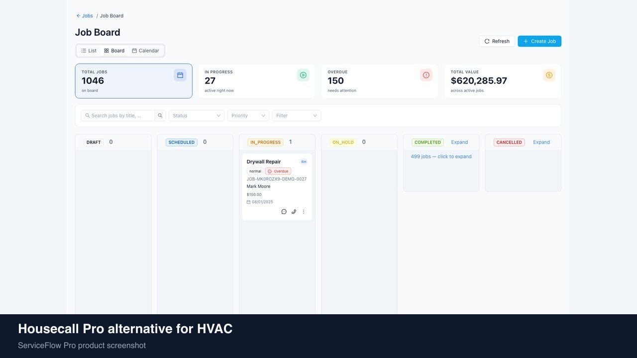Click the back arrow Jobs breadcrumb
This screenshot has height=358, width=637.
tap(85, 16)
